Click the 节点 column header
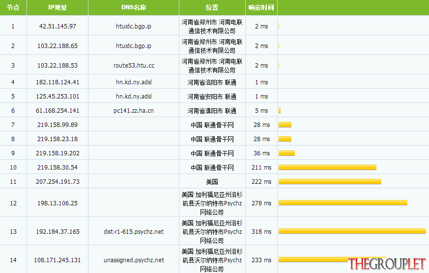Image resolution: width=429 pixels, height=273 pixels. (x=13, y=7)
